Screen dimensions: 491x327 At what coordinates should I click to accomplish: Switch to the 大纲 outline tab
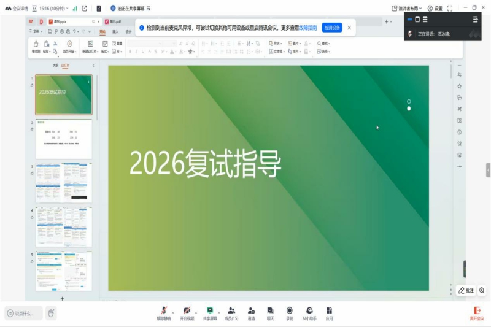click(x=55, y=65)
